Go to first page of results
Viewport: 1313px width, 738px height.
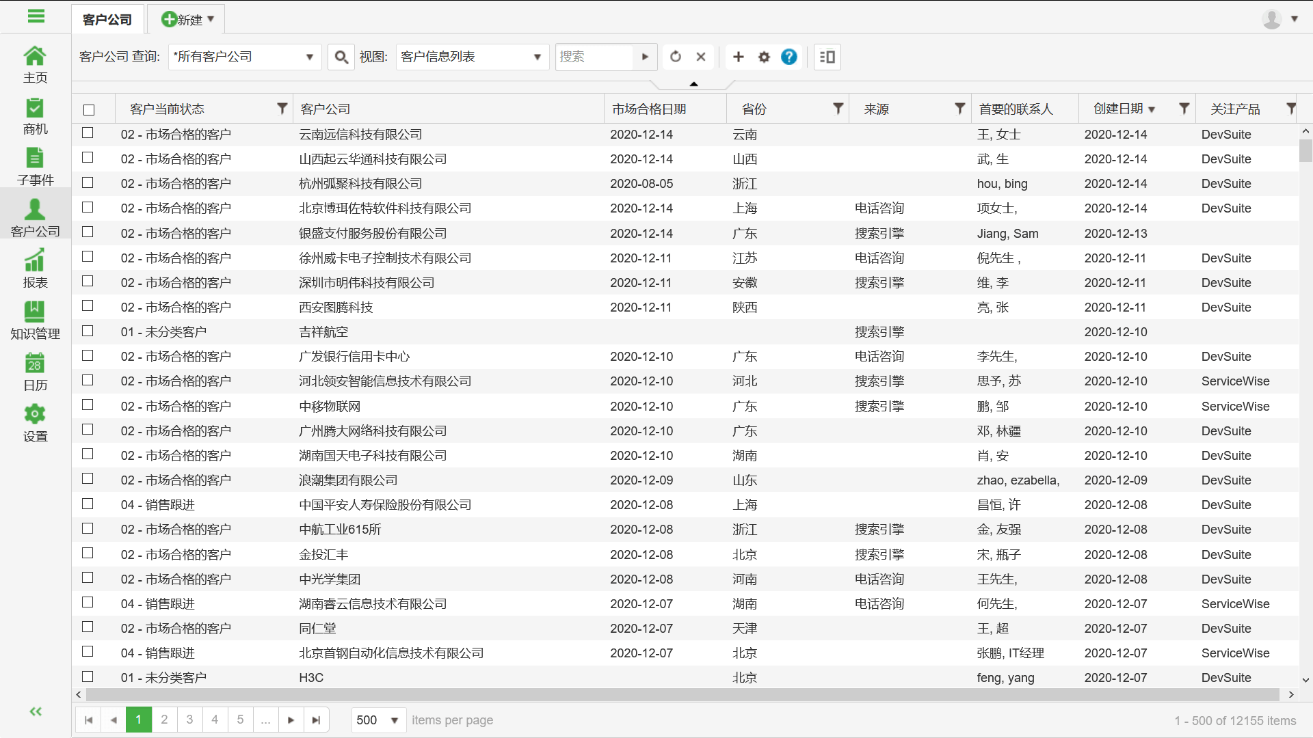pos(88,720)
